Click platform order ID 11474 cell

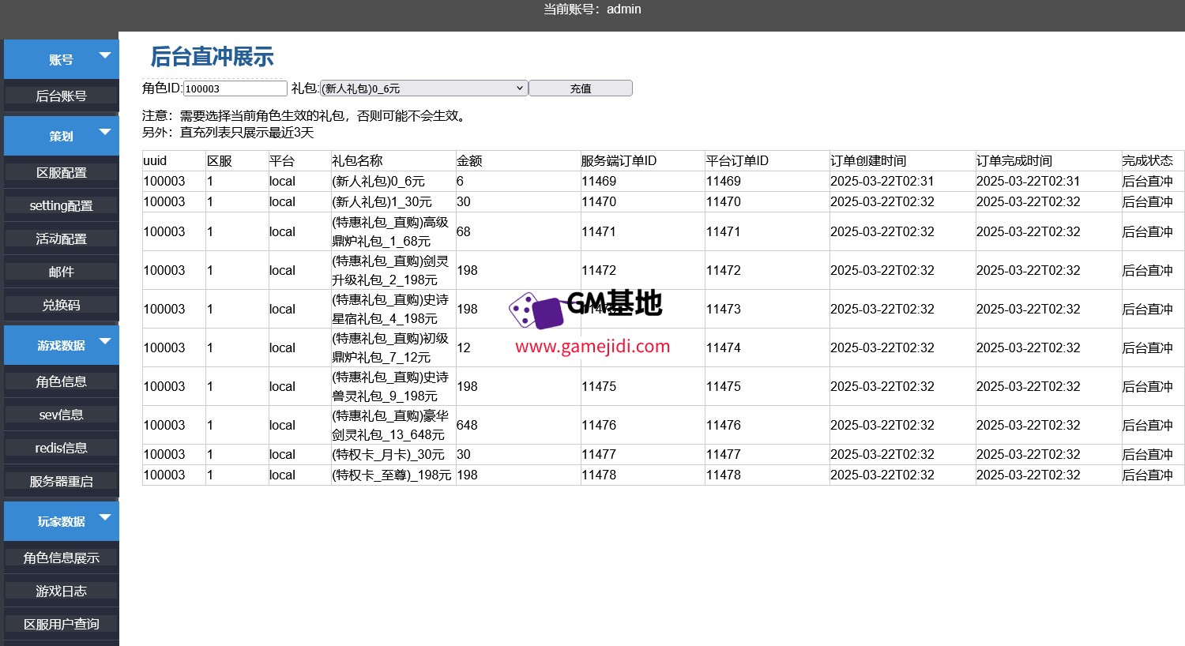pos(767,347)
